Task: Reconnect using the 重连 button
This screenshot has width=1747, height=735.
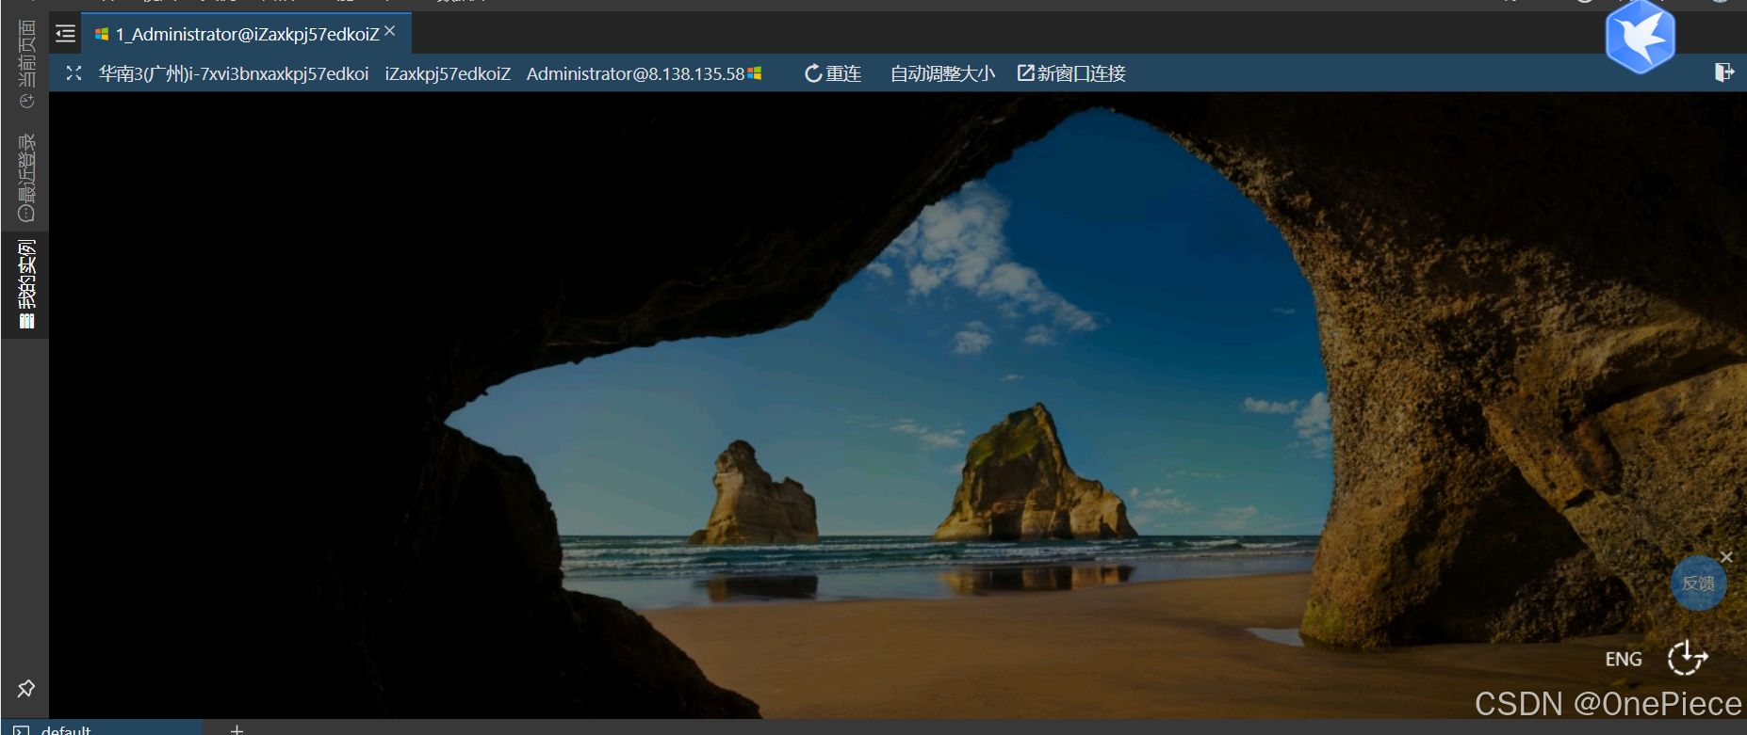Action: tap(833, 73)
